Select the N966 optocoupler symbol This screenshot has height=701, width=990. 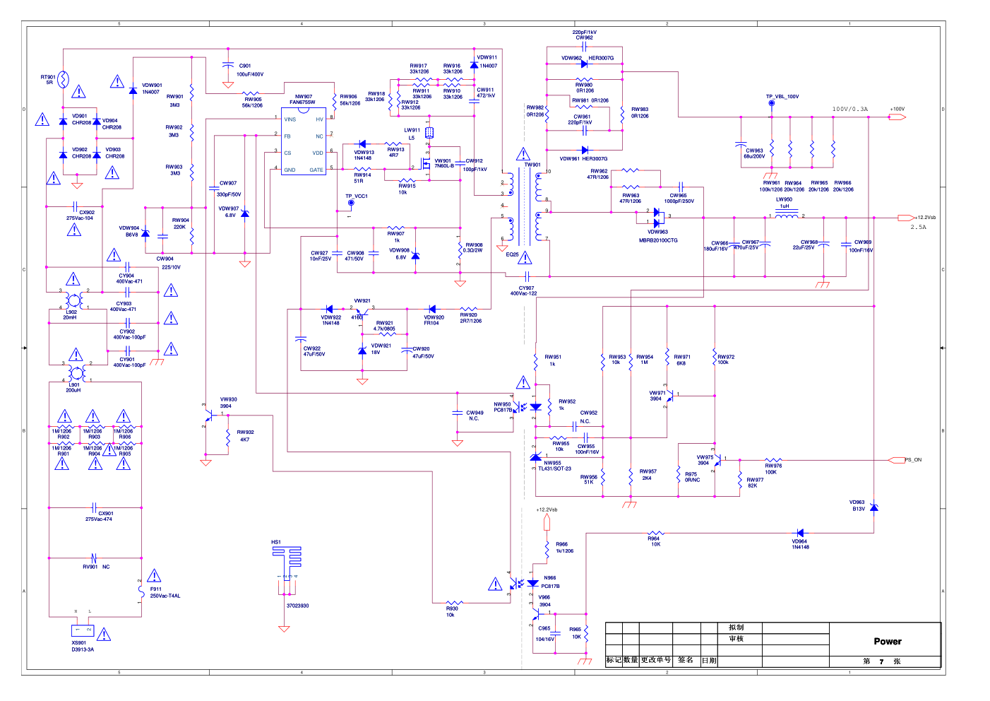(x=525, y=584)
